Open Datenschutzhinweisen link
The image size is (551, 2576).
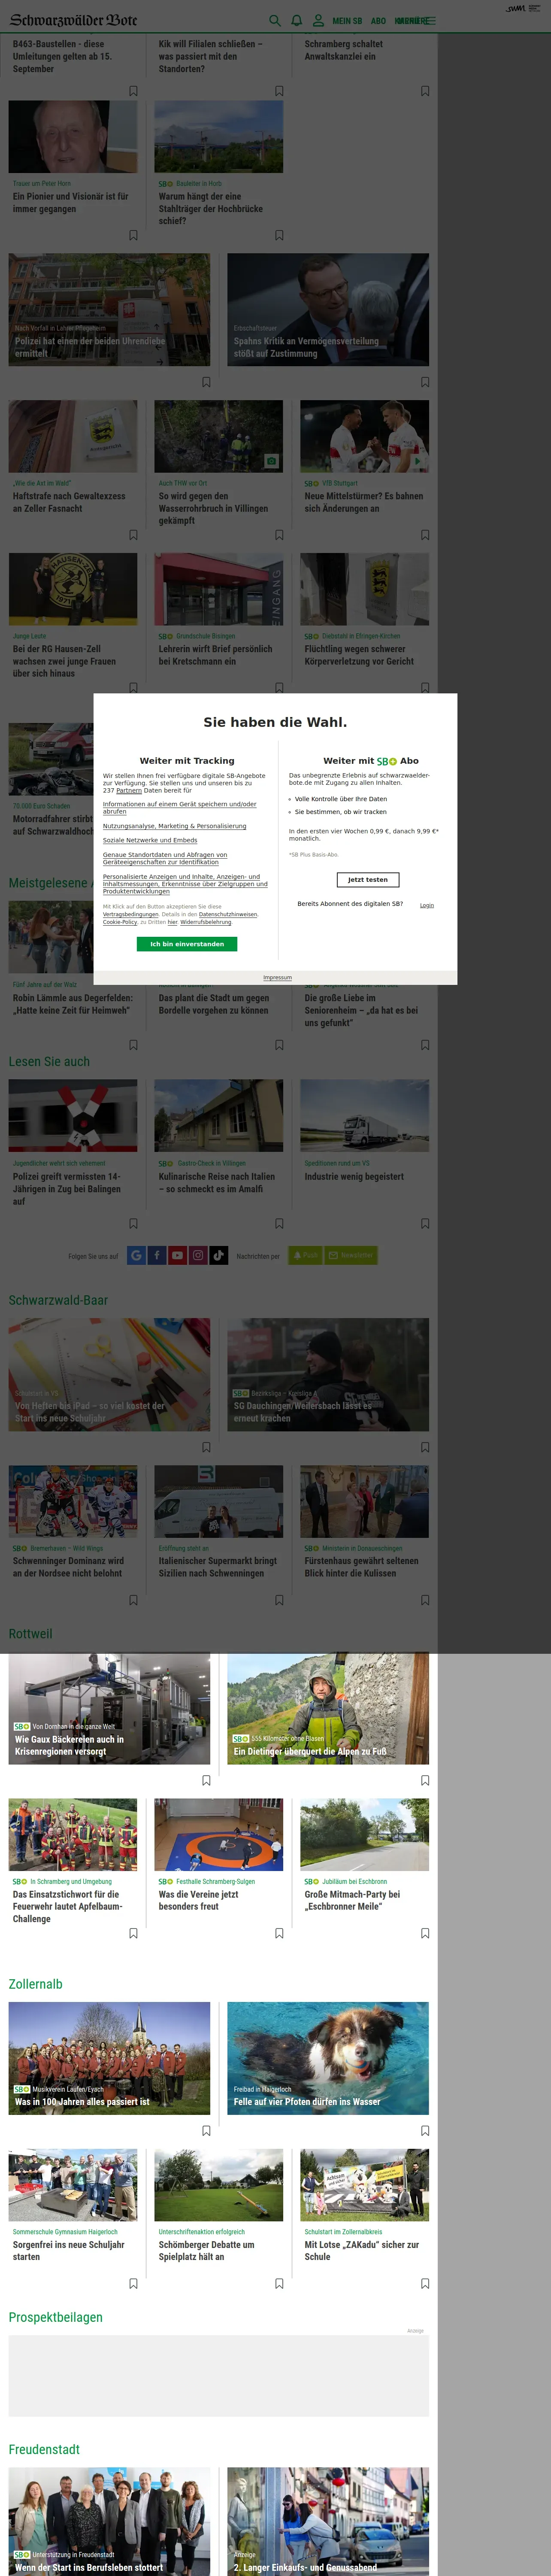click(228, 914)
